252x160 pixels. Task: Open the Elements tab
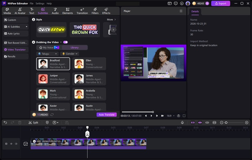click(67, 11)
